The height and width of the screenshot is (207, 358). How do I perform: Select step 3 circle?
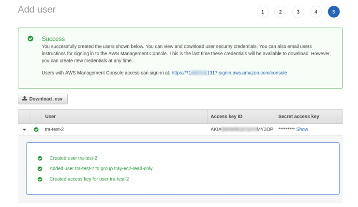pos(298,12)
